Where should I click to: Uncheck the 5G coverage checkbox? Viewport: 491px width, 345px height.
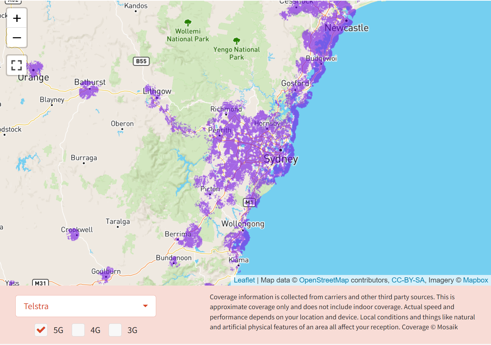pos(41,330)
